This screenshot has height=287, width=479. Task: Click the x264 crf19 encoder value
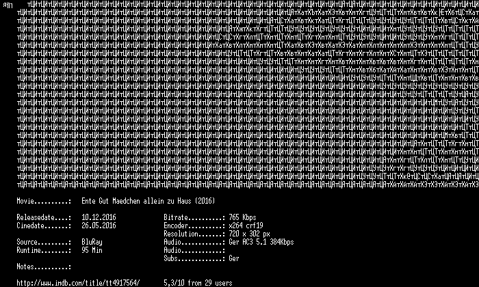point(246,225)
